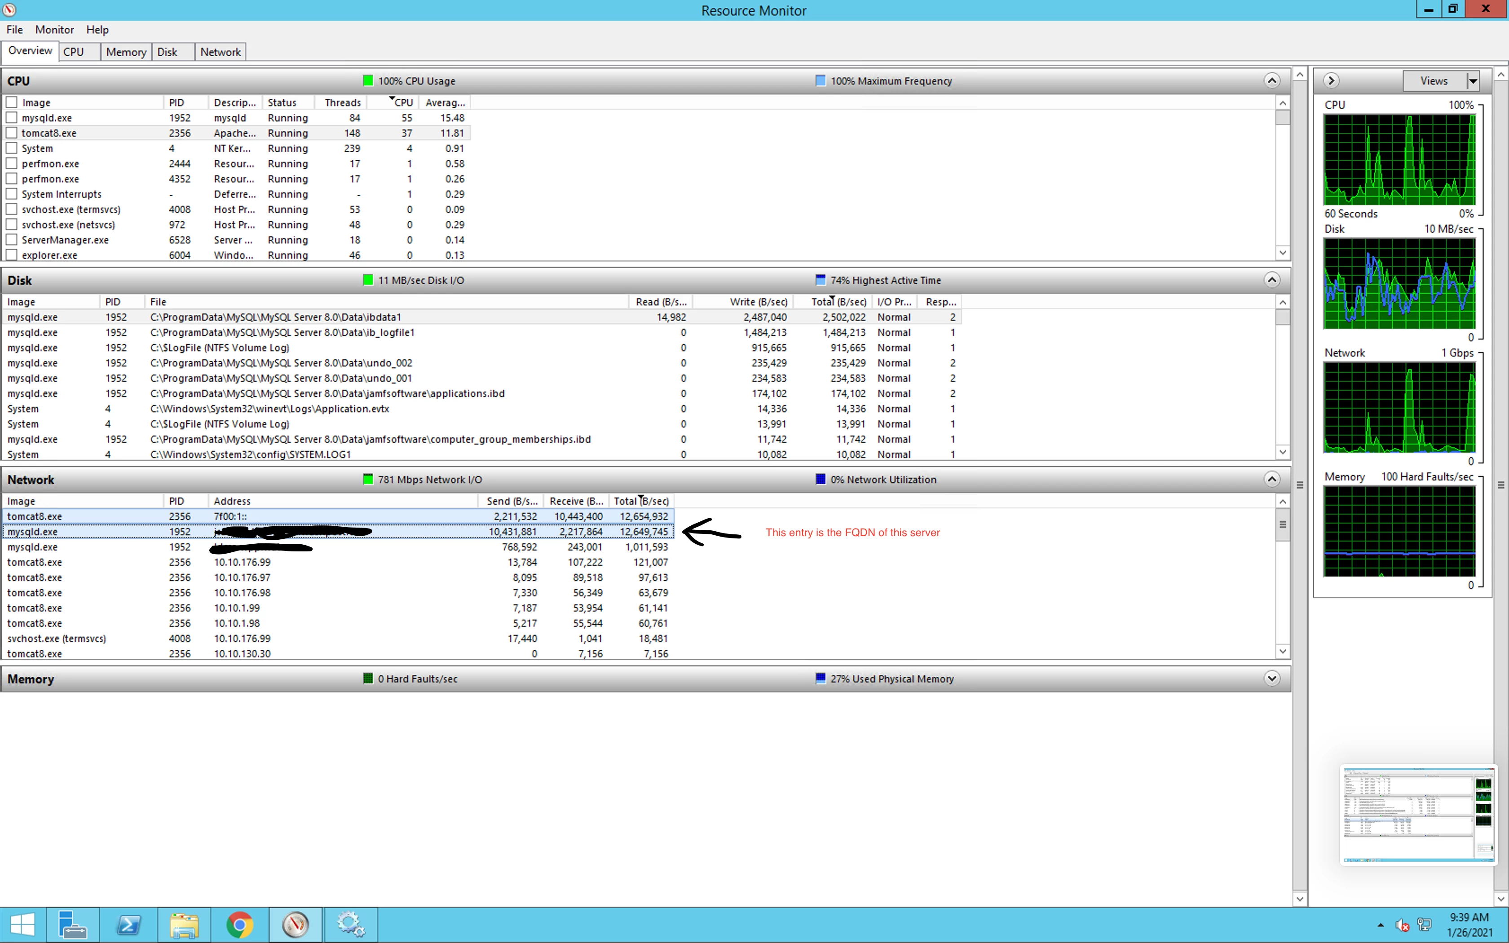Show hidden tray icons arrow
Viewport: 1509px width, 943px height.
(x=1381, y=925)
